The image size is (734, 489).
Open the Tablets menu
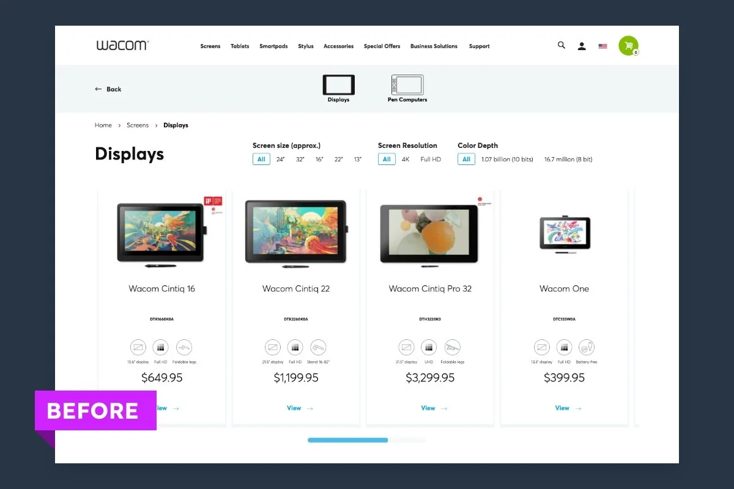[x=240, y=46]
